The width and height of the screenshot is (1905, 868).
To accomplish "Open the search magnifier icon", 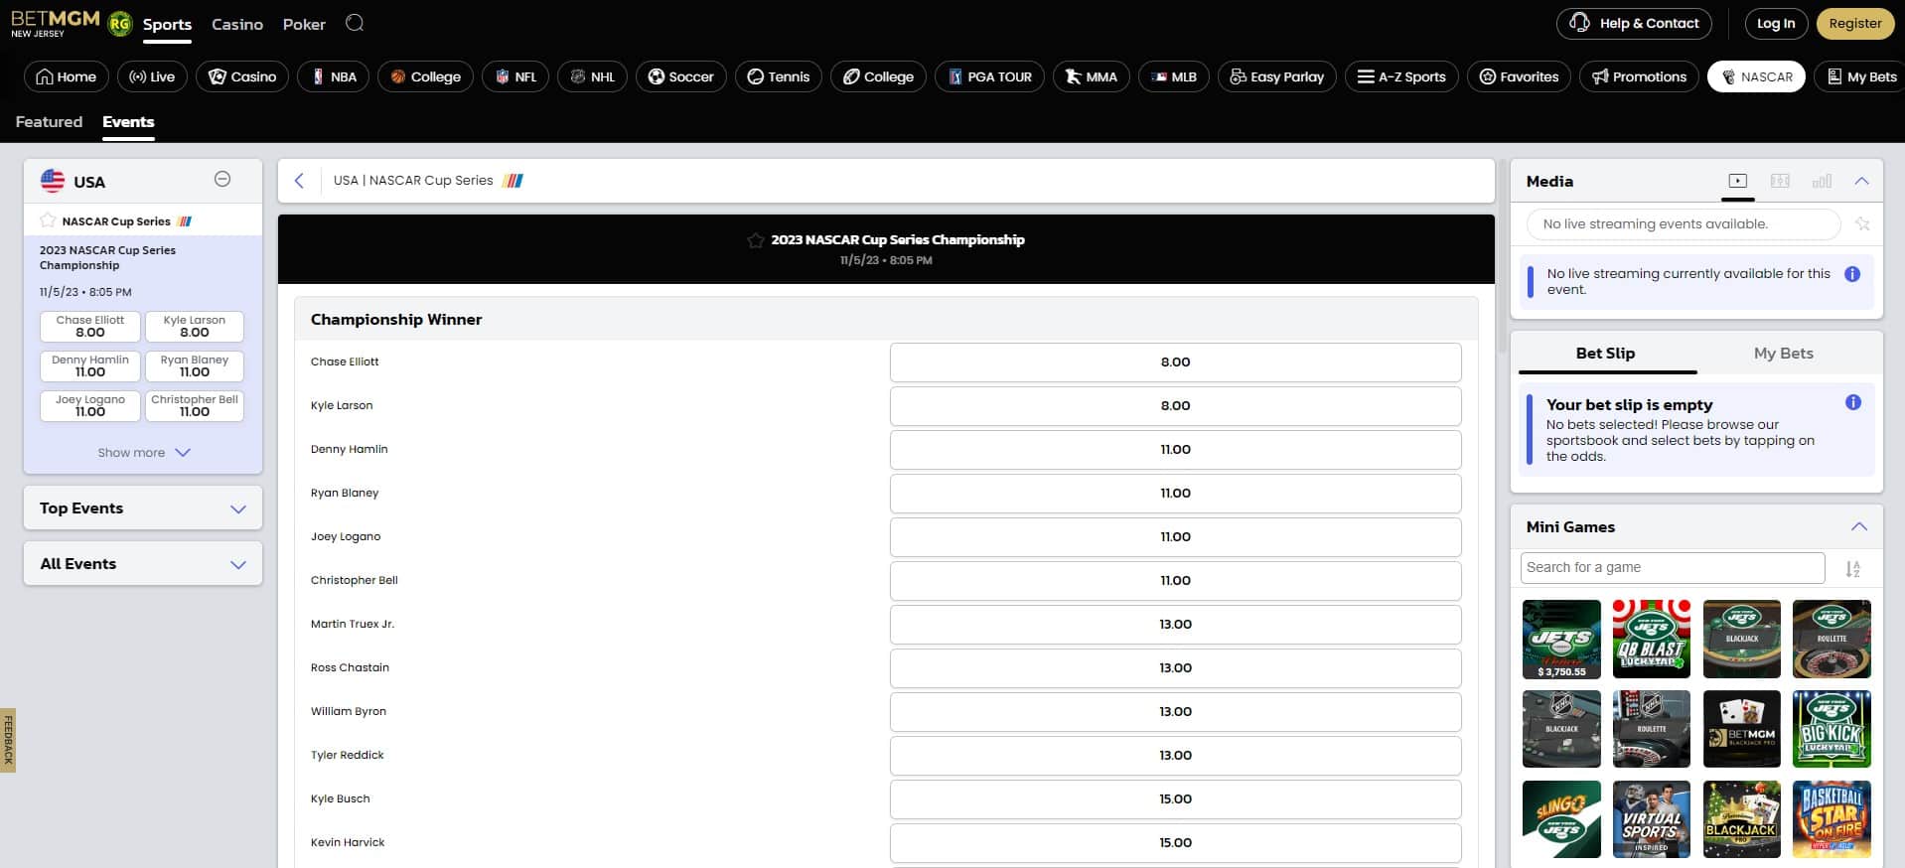I will pyautogui.click(x=355, y=23).
